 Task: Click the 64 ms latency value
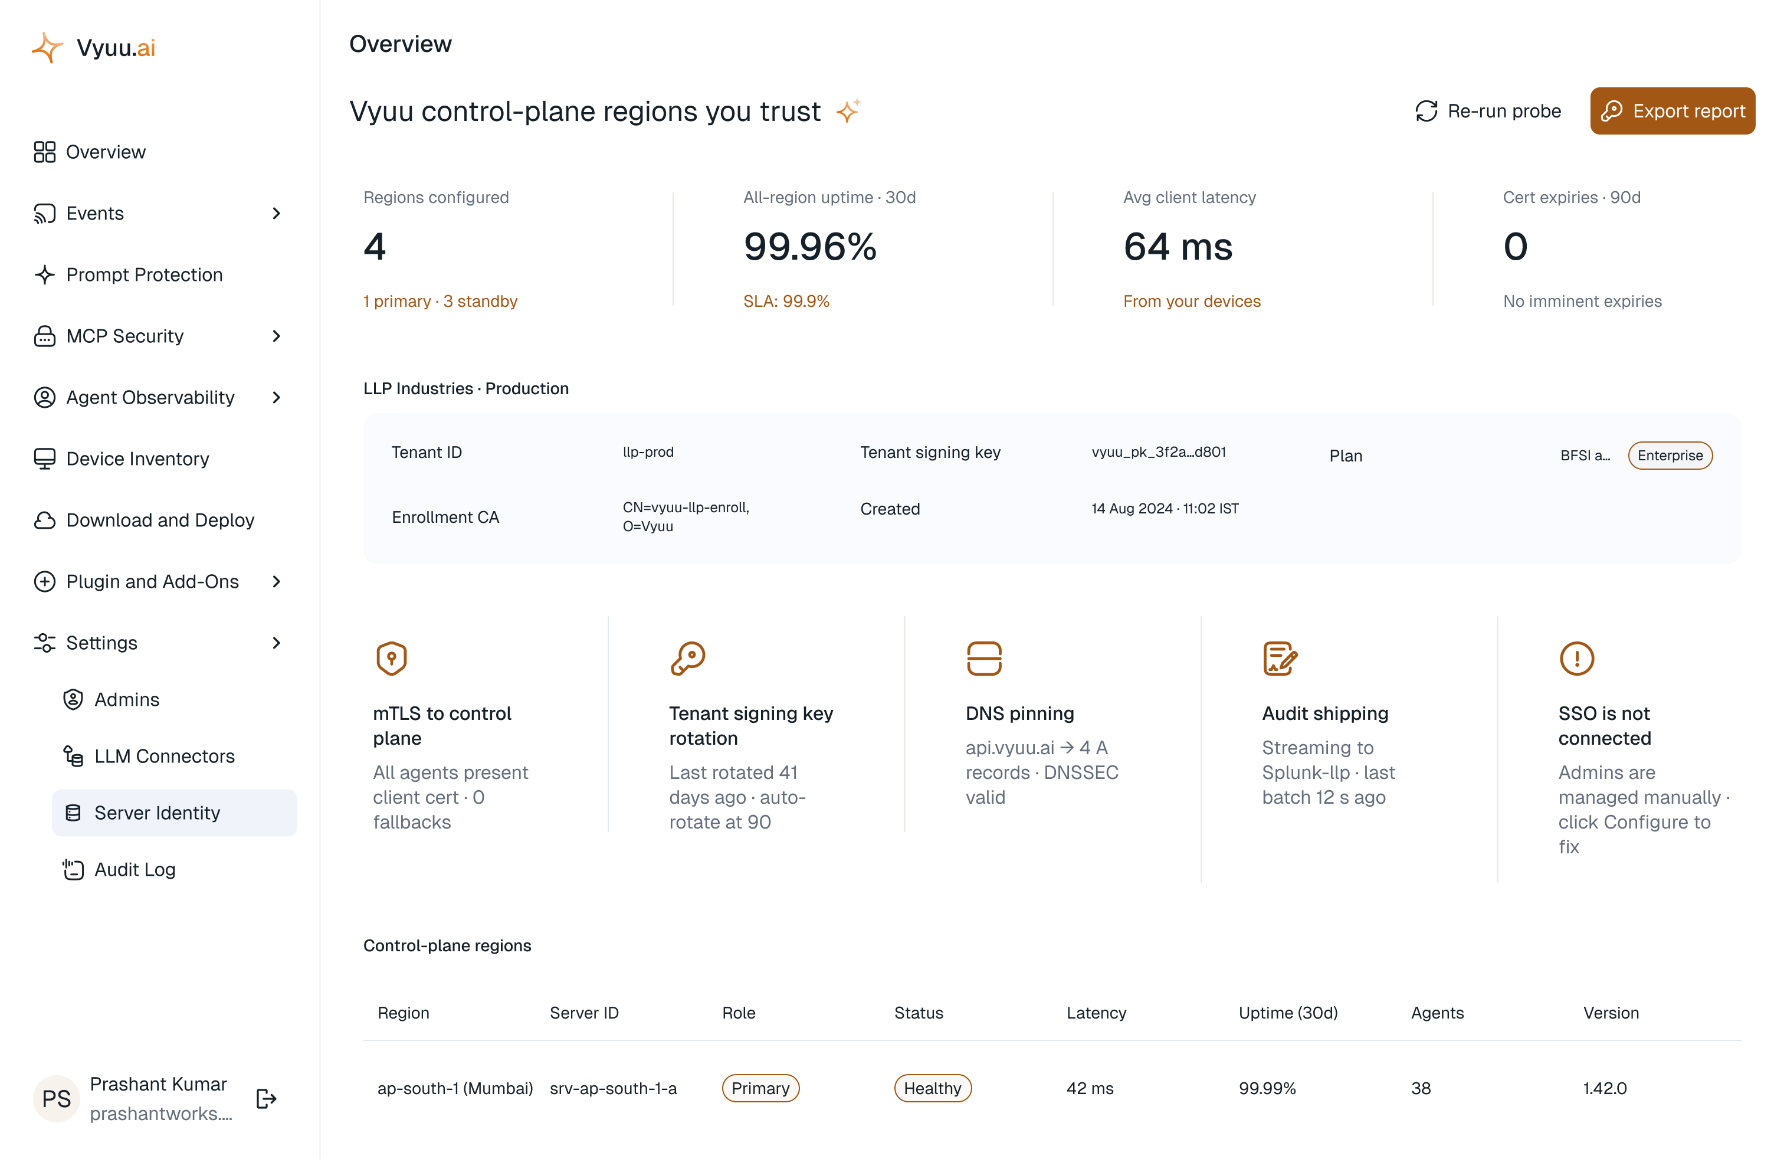pos(1178,247)
